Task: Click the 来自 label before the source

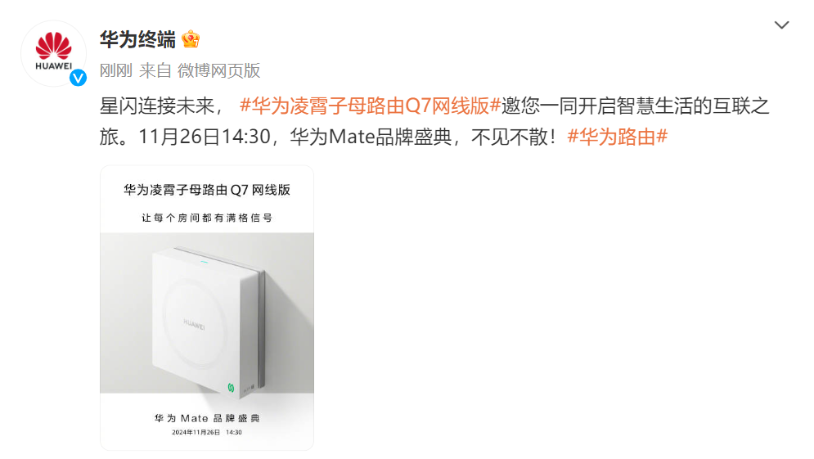Action: 155,70
